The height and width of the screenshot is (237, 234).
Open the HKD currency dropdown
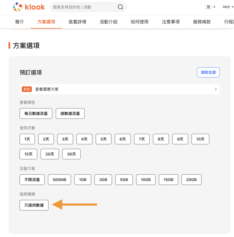tap(228, 7)
